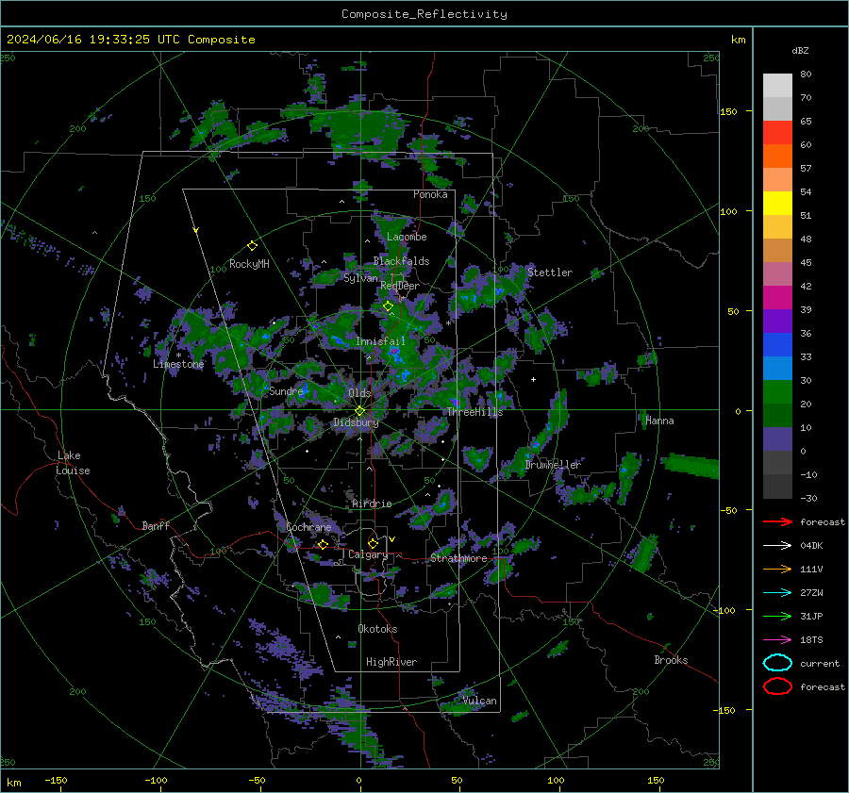
Task: Select the 80 dBZ color swatch
Action: [777, 85]
